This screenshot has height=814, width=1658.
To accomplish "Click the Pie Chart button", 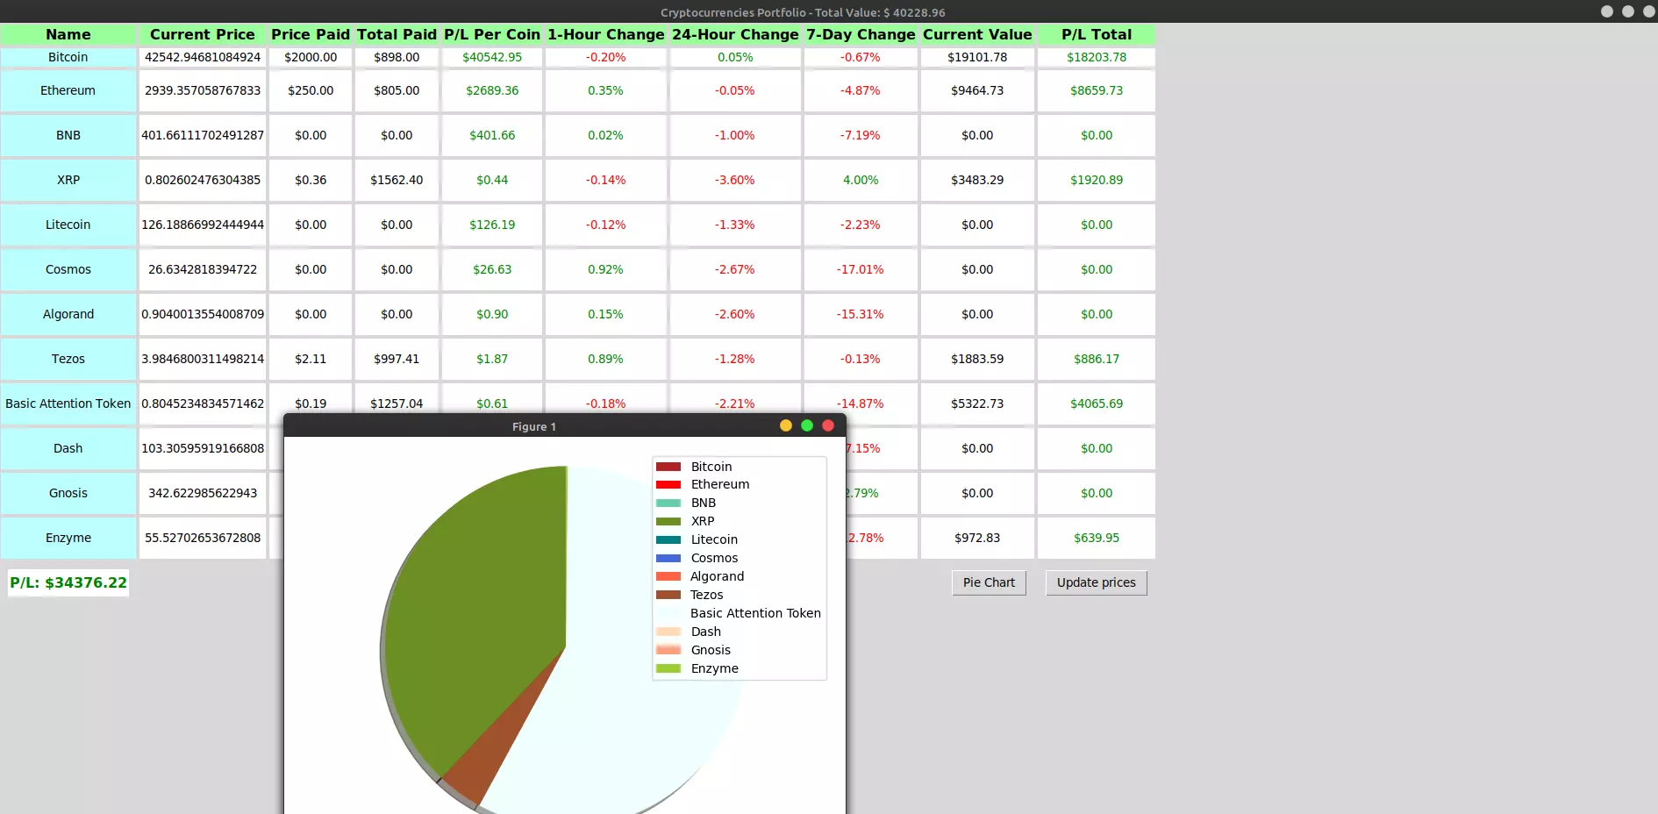I will [989, 582].
